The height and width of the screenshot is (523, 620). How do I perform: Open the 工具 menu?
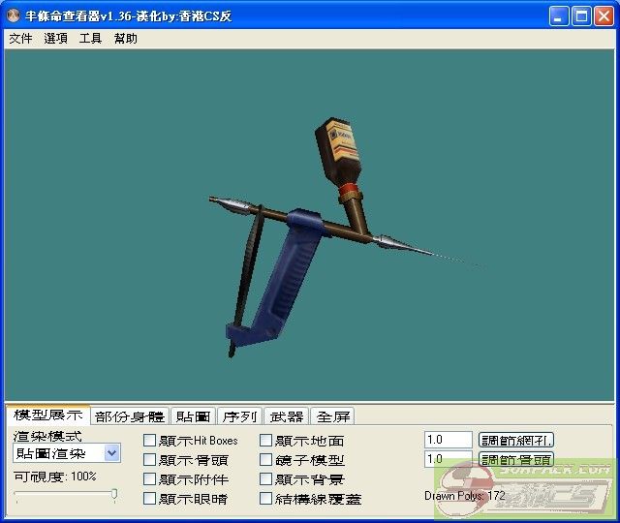click(x=90, y=39)
